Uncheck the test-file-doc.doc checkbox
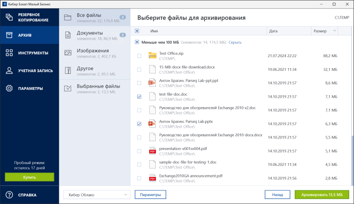This screenshot has height=204, width=354. coord(139,96)
